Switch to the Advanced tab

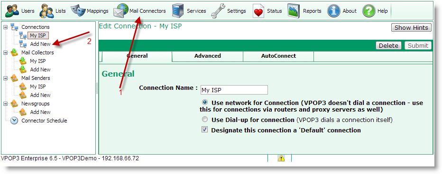(x=207, y=56)
